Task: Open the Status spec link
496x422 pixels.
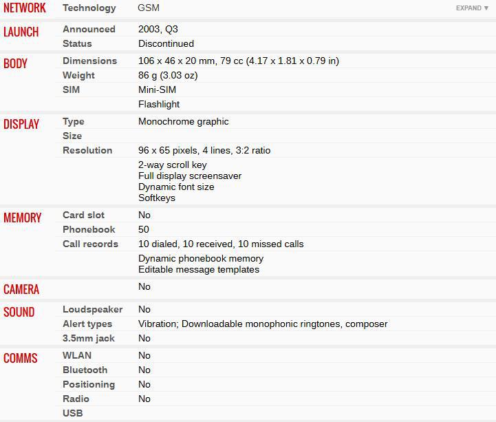Action: click(x=77, y=44)
